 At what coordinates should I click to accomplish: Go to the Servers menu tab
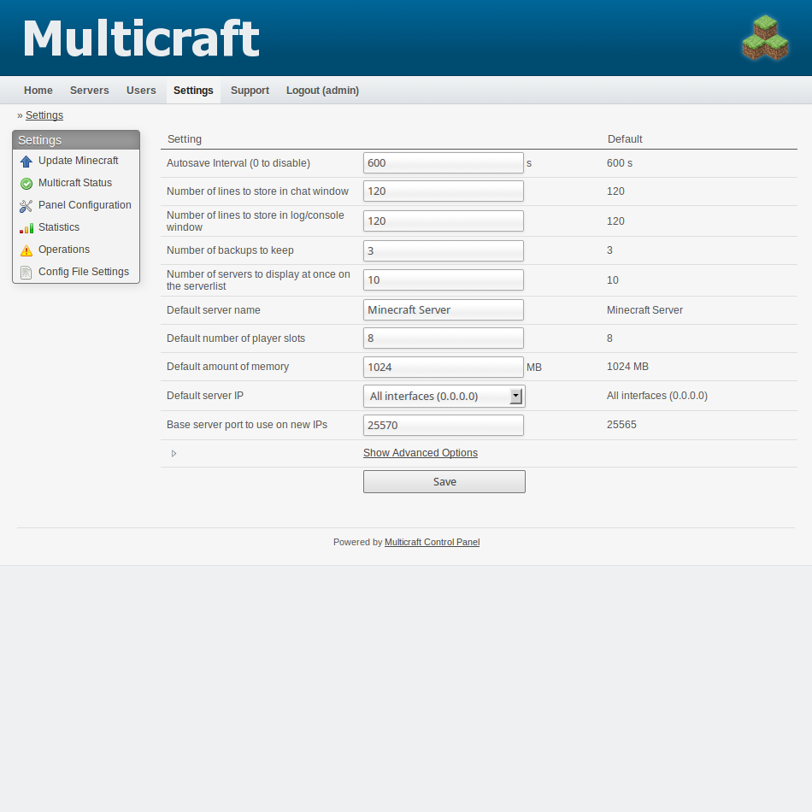[90, 91]
